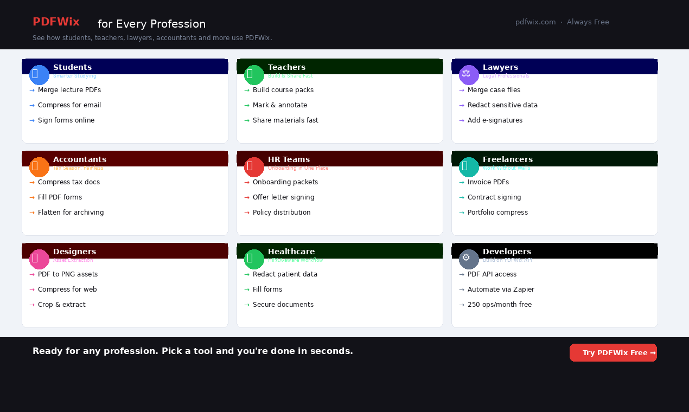Select the Accountants card title
This screenshot has width=689, height=412.
click(80, 159)
